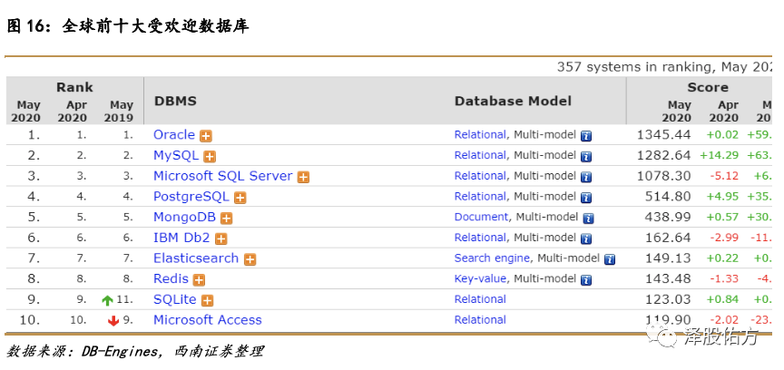Image resolution: width=784 pixels, height=370 pixels.
Task: Open the PostgreSQL link
Action: point(191,197)
